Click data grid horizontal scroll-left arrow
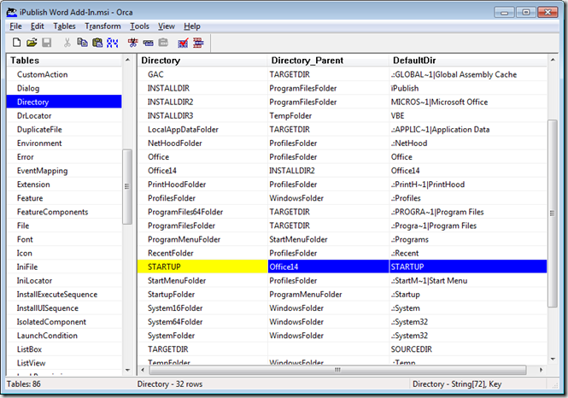This screenshot has height=398, width=568. (x=143, y=370)
